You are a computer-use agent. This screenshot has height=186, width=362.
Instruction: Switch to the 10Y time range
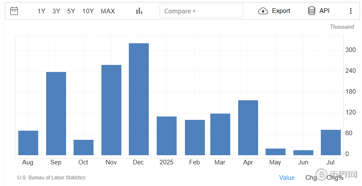coord(88,11)
